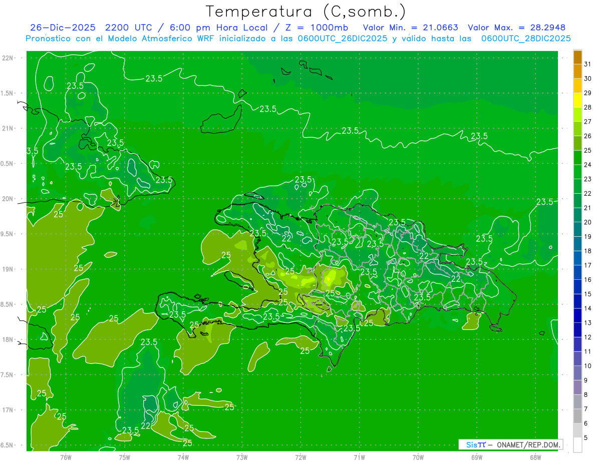Click the '73W' longitude axis label

tap(242, 457)
